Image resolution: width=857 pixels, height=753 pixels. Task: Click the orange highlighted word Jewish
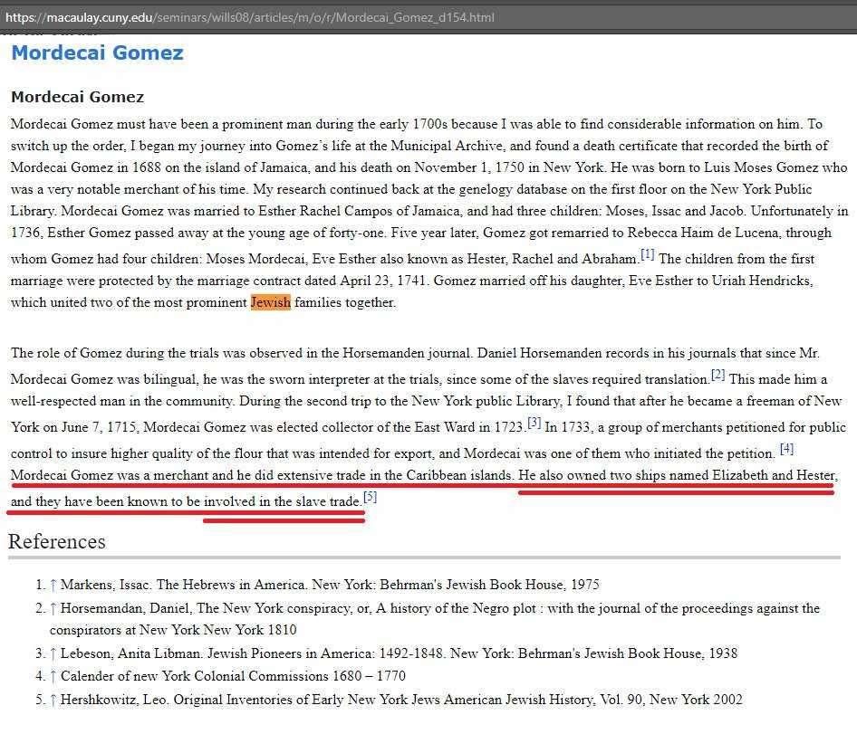click(x=270, y=302)
